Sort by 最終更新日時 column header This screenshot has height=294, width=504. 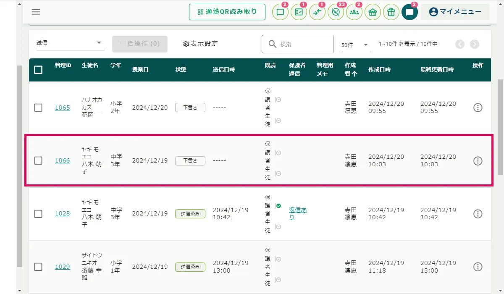pos(437,70)
